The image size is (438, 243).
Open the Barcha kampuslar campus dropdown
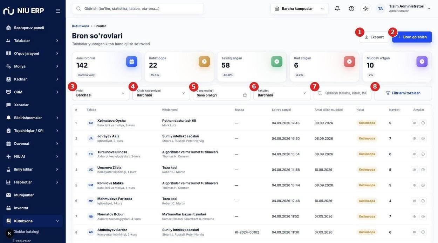point(300,8)
